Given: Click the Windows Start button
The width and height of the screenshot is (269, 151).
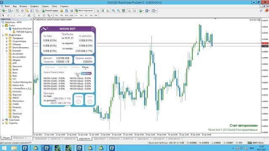Looking at the screenshot, I should click(x=4, y=148).
